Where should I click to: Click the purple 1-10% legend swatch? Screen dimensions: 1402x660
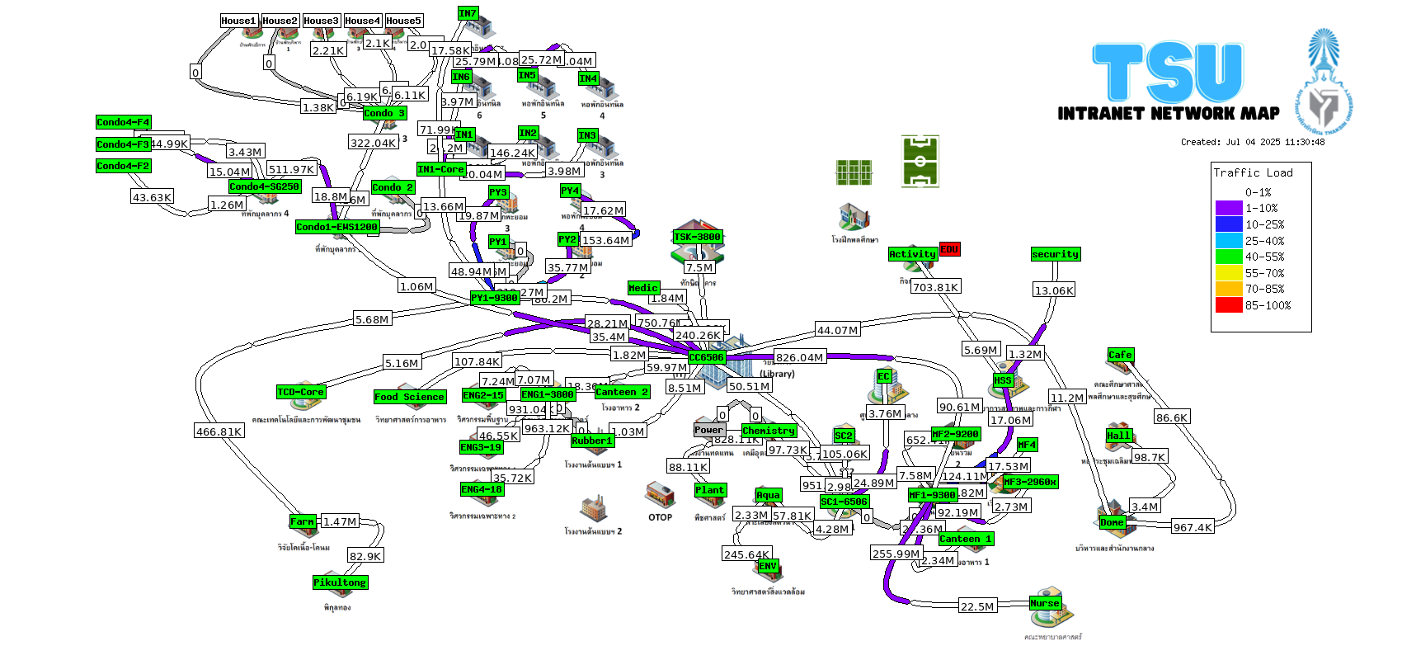coord(1229,208)
